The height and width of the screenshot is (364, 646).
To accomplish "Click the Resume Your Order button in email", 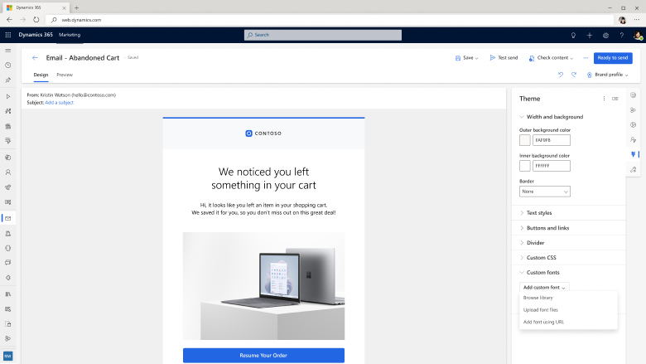I will coord(263,356).
